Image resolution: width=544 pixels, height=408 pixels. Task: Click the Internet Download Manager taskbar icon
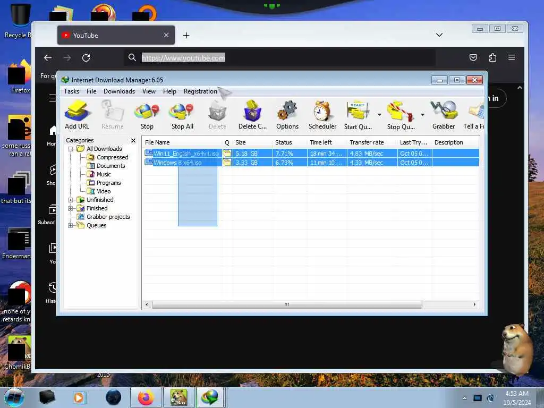click(210, 397)
